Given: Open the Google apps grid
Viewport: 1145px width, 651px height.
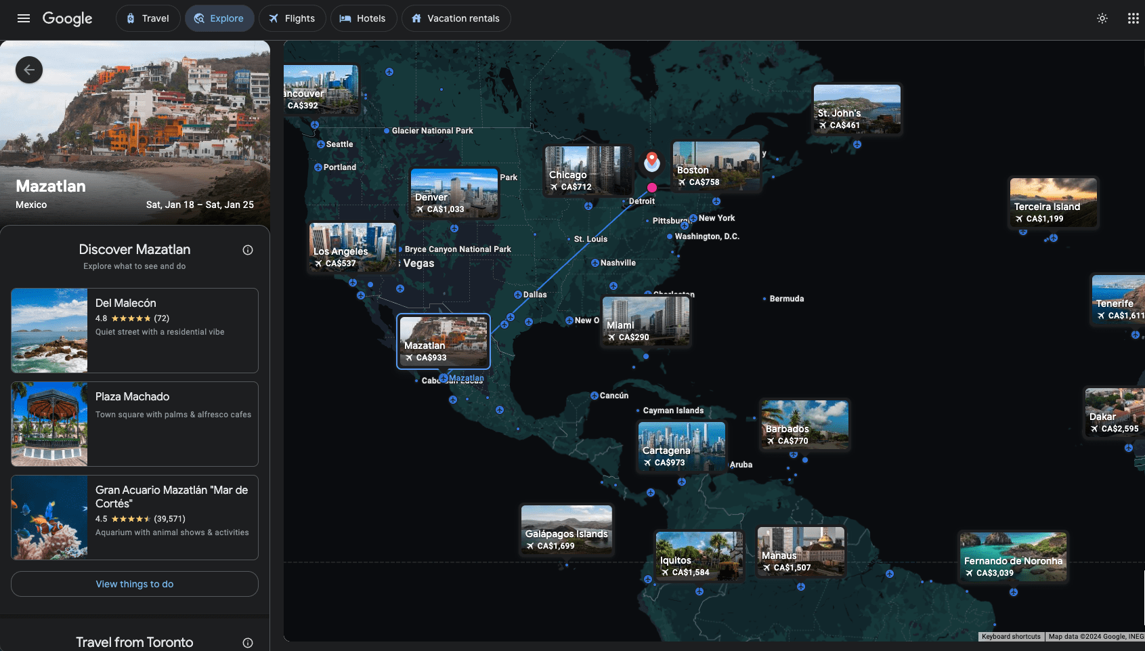Looking at the screenshot, I should click(x=1133, y=18).
